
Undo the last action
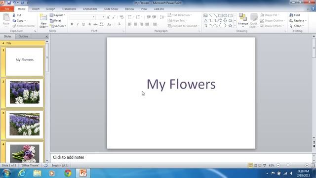(x=14, y=3)
